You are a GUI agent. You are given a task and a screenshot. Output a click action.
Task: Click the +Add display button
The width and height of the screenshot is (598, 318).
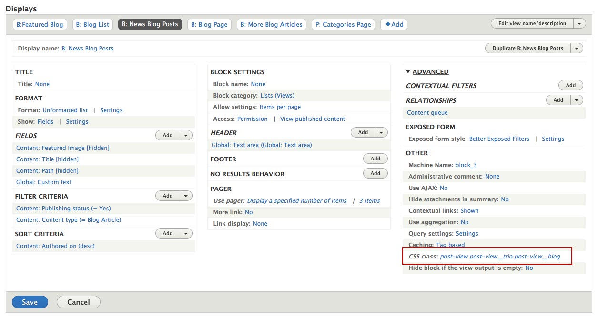tap(394, 24)
